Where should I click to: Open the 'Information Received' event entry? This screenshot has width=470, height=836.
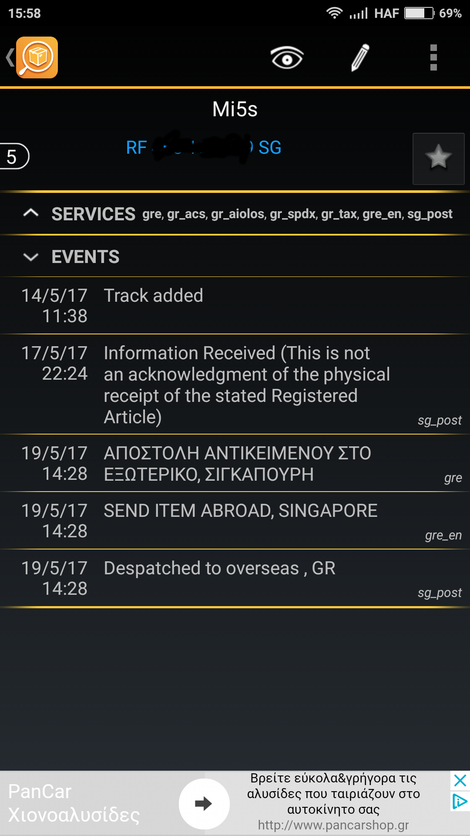pos(235,384)
